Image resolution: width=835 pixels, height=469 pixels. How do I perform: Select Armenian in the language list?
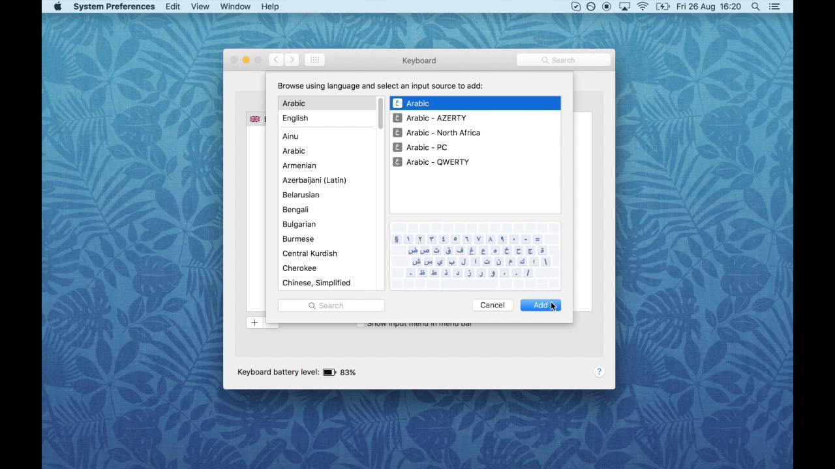(x=327, y=165)
